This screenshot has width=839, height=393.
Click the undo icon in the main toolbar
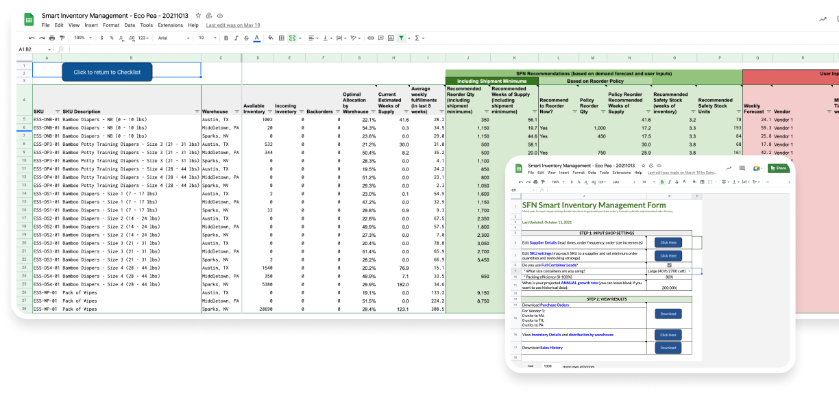(33, 38)
